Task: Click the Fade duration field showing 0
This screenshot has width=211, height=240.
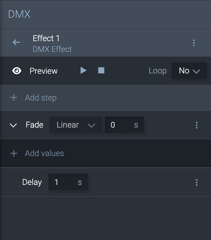Action: (x=124, y=125)
